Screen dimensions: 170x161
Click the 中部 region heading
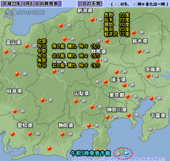(42, 51)
